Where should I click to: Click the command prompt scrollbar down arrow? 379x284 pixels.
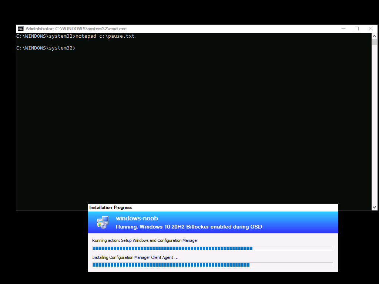coord(375,207)
